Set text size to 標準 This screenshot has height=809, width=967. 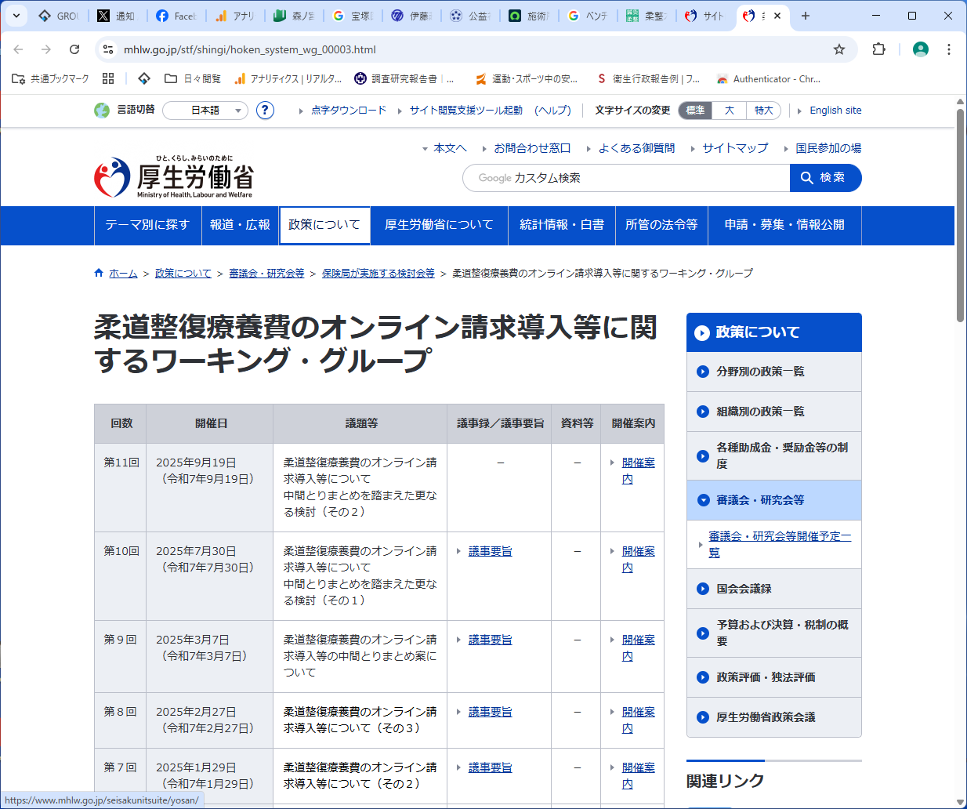pos(695,111)
